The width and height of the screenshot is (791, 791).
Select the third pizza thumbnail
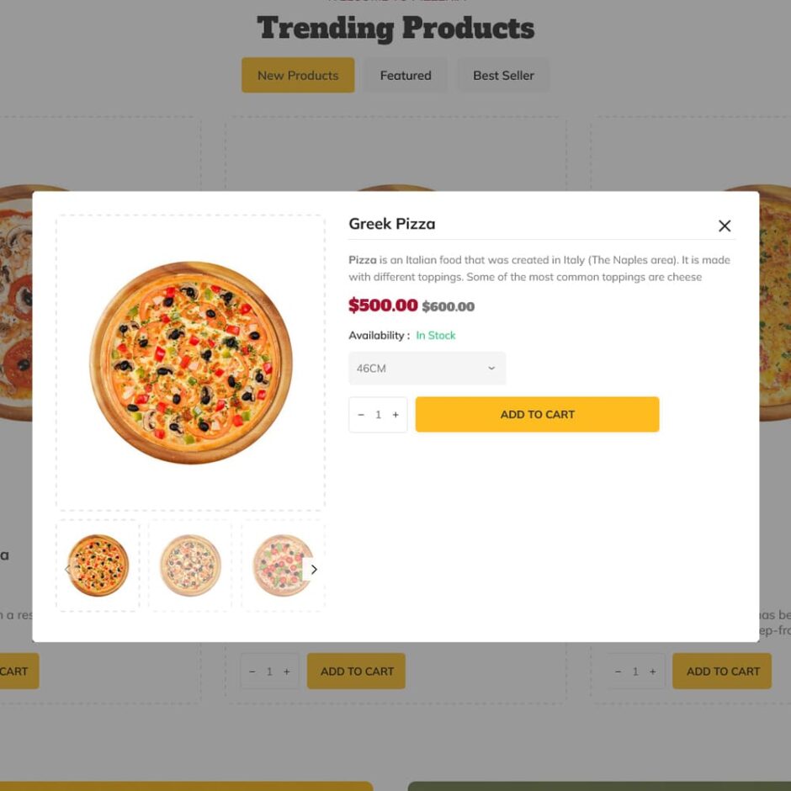279,565
